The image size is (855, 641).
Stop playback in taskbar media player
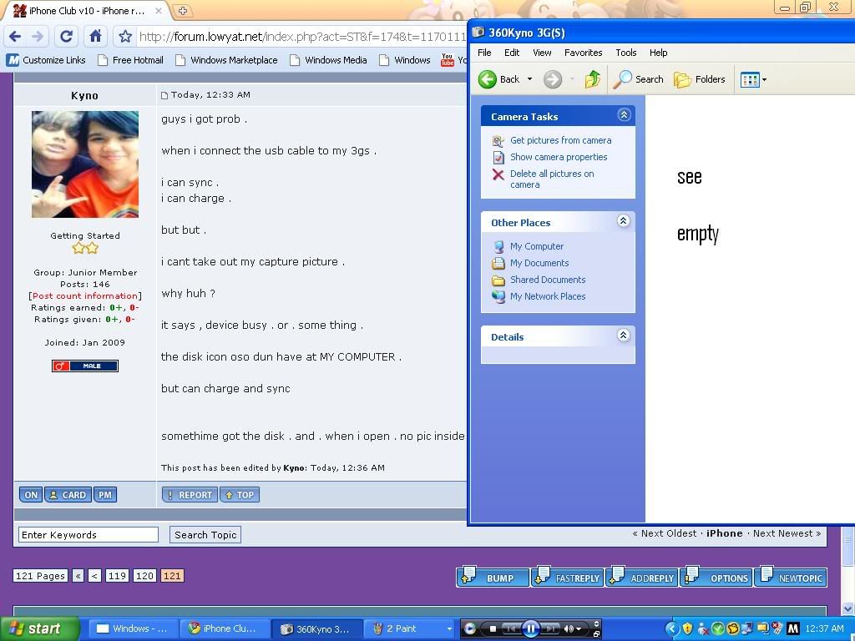pyautogui.click(x=493, y=628)
